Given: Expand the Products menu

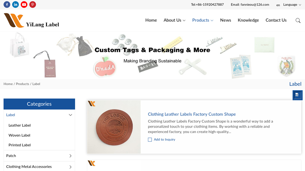Looking at the screenshot, I should point(202,20).
